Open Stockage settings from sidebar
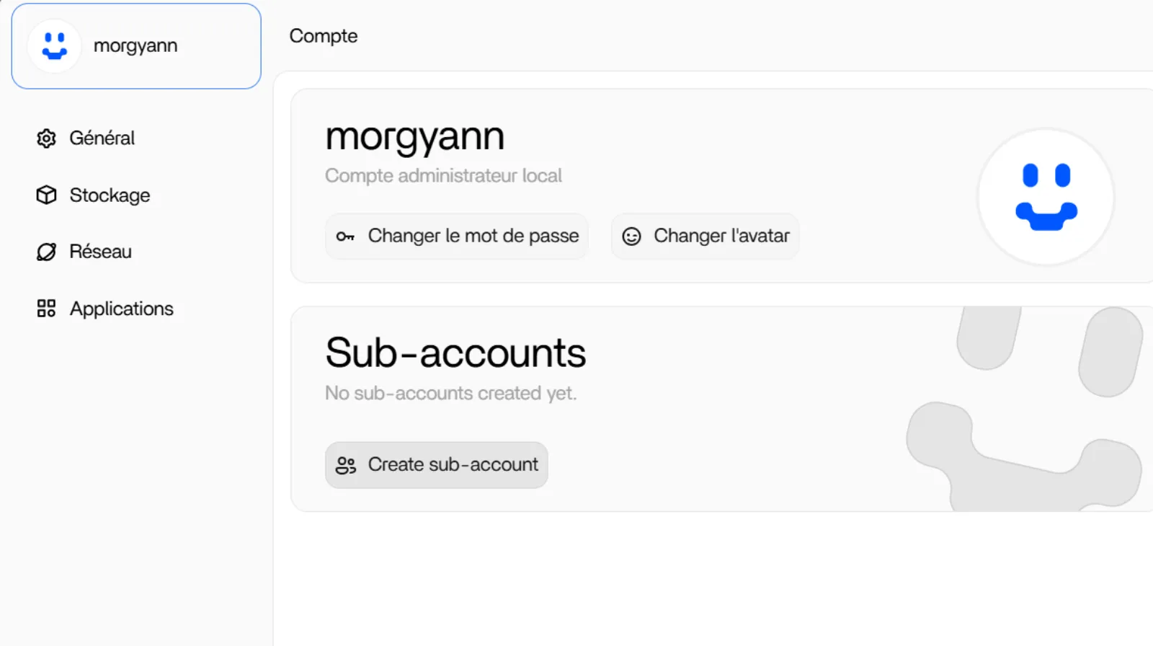This screenshot has width=1153, height=646. [109, 195]
